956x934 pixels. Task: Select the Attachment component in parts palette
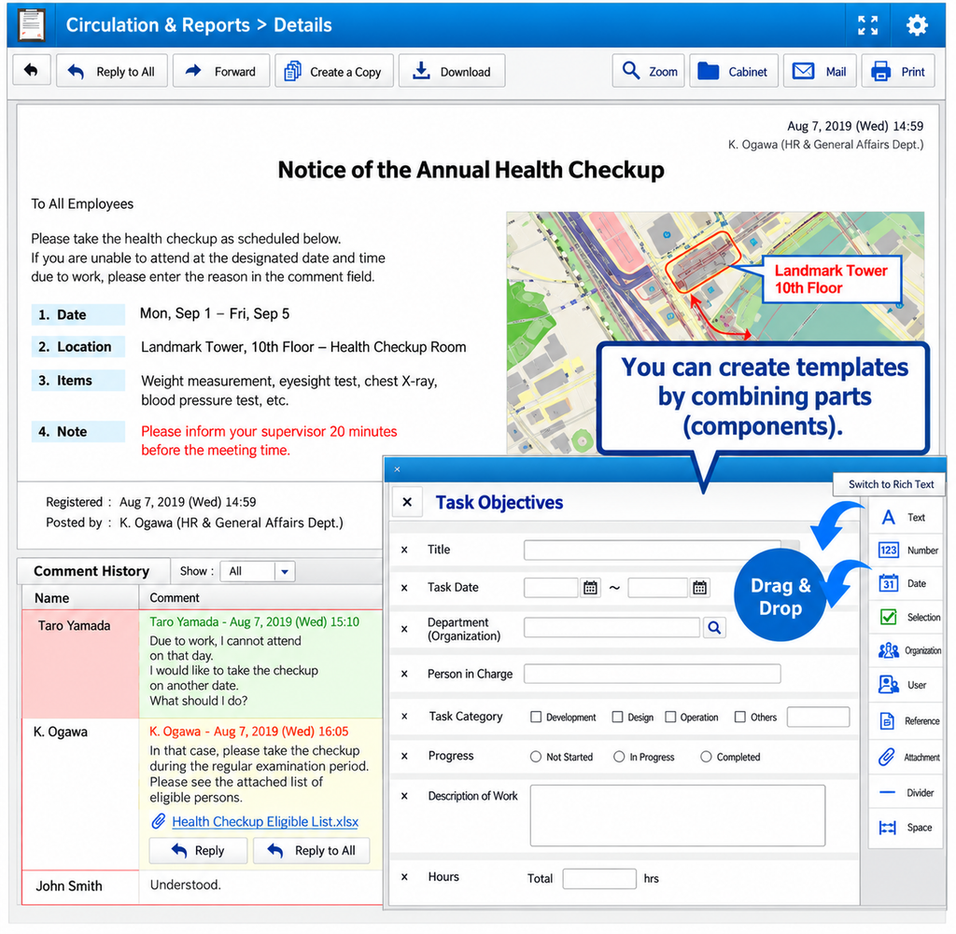[x=906, y=758]
